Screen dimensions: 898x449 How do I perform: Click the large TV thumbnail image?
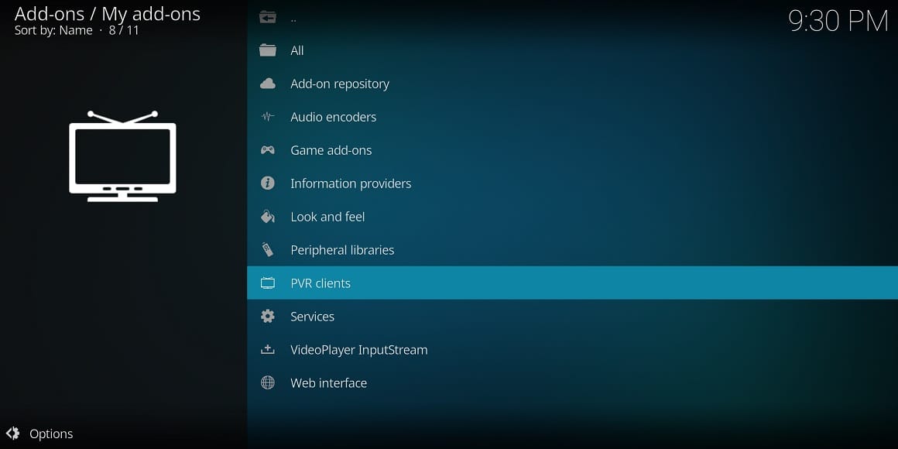(x=122, y=156)
